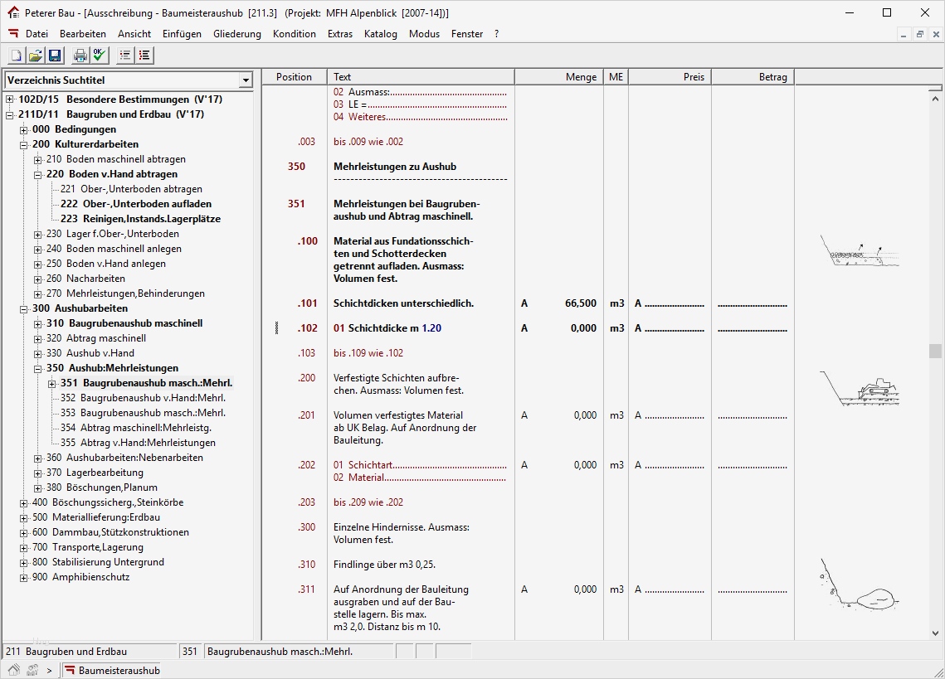Click the OK green checkmark toolbar icon
Viewport: 945px width, 679px height.
click(x=100, y=56)
